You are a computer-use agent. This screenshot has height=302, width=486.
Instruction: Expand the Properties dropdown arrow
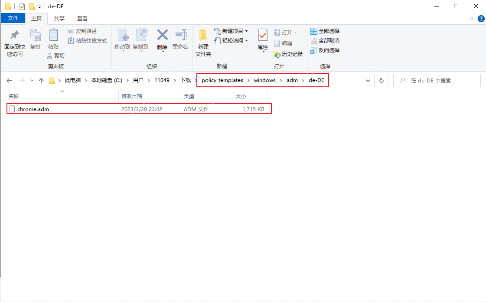click(263, 52)
